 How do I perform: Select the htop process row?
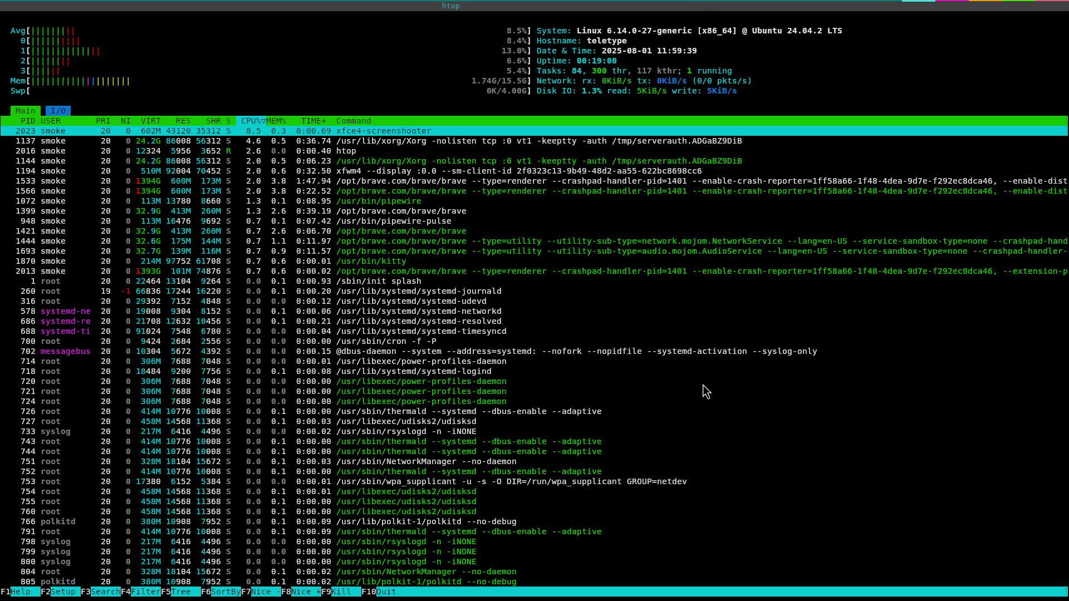pyautogui.click(x=534, y=151)
